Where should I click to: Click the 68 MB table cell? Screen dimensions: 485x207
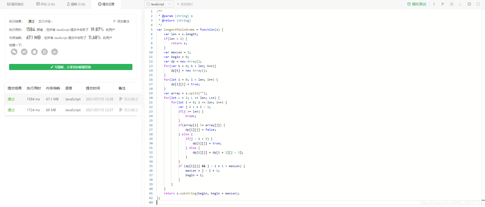point(51,110)
